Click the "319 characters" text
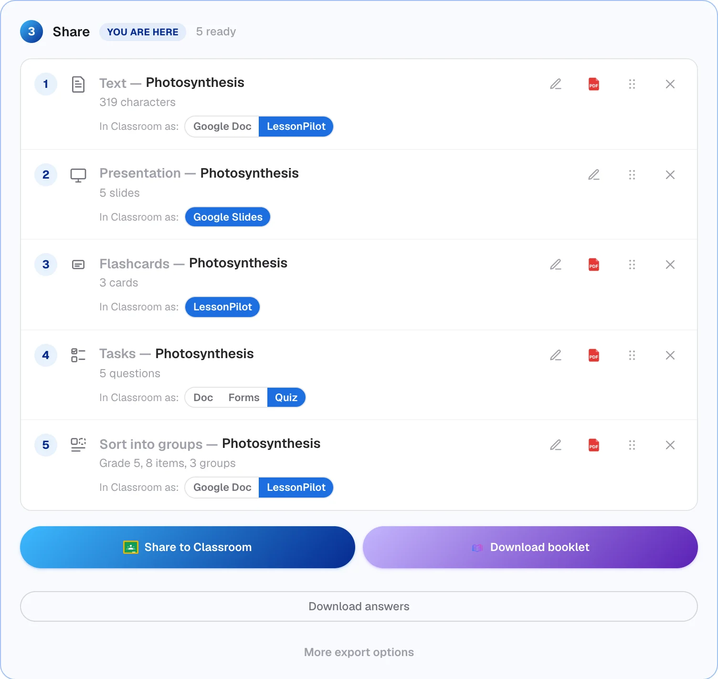This screenshot has width=718, height=679. tap(137, 102)
